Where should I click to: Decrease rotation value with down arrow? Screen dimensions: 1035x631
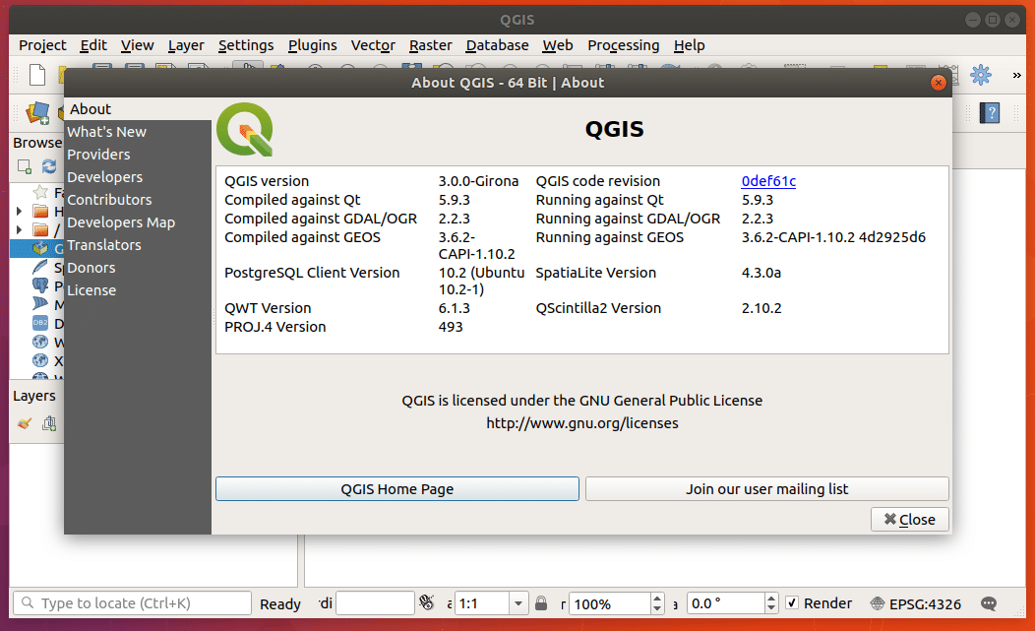click(x=771, y=608)
